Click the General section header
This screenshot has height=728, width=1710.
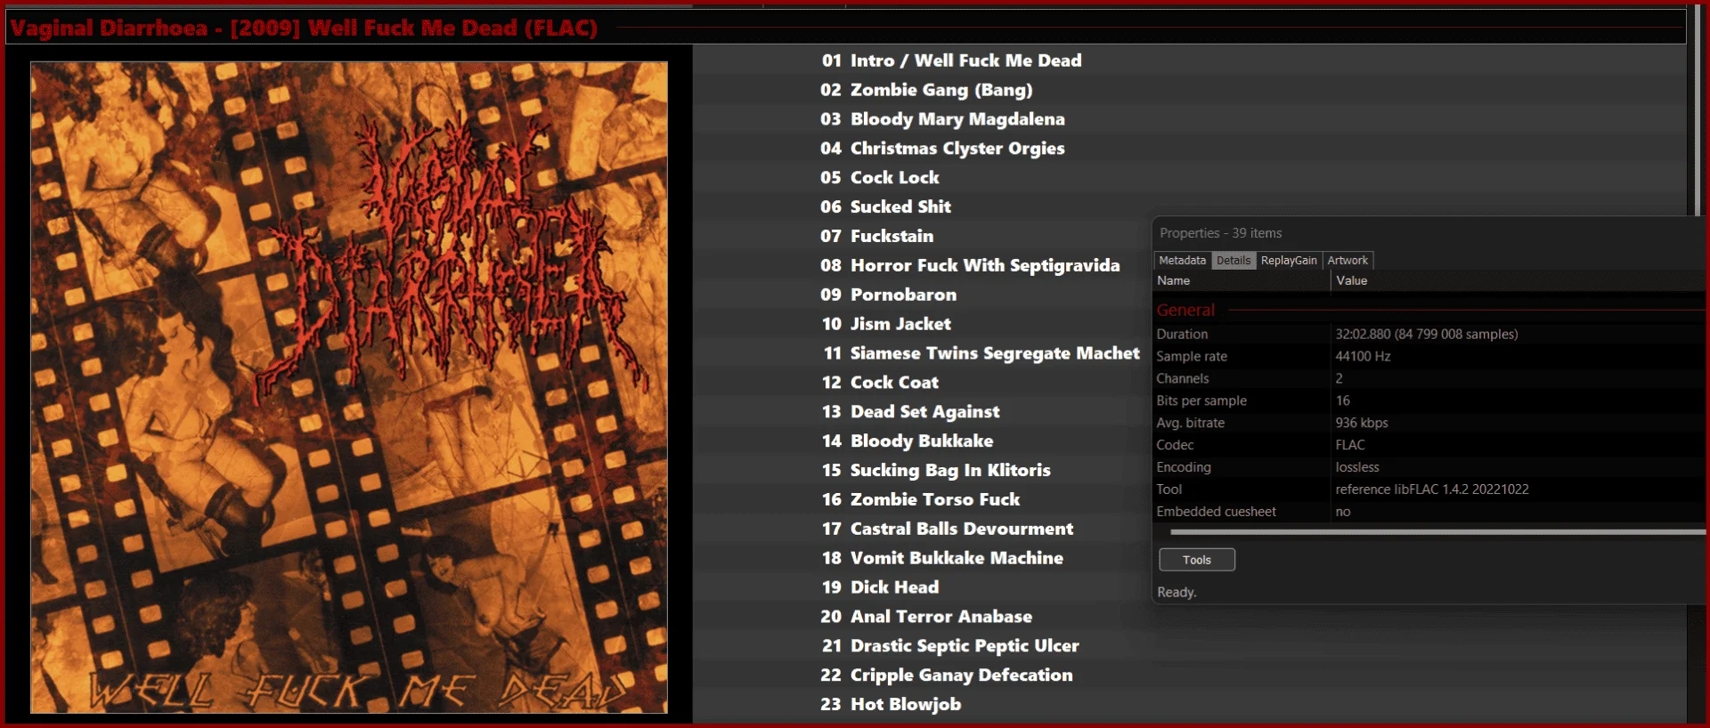pyautogui.click(x=1185, y=310)
